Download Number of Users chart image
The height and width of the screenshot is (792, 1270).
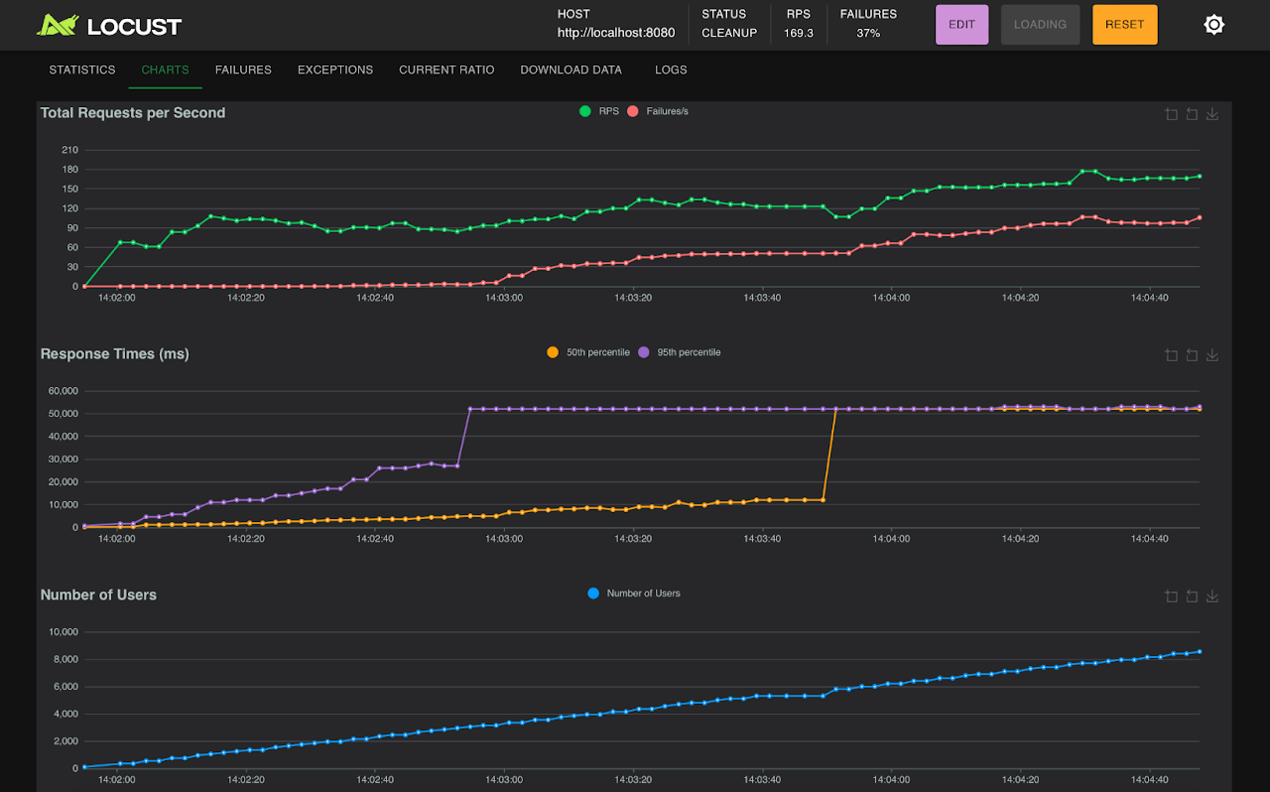(1212, 596)
